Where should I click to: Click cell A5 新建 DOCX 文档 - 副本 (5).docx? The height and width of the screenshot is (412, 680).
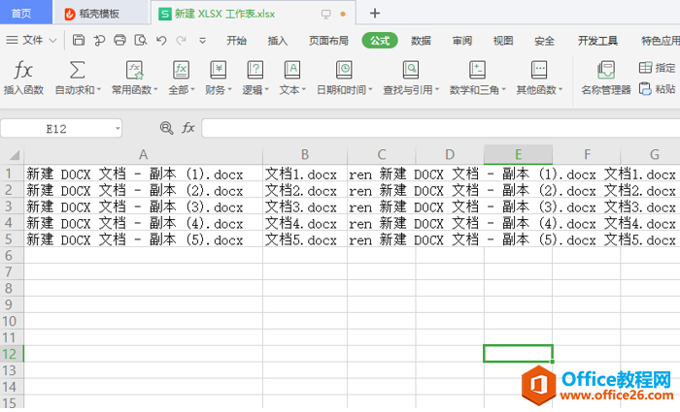(x=143, y=239)
